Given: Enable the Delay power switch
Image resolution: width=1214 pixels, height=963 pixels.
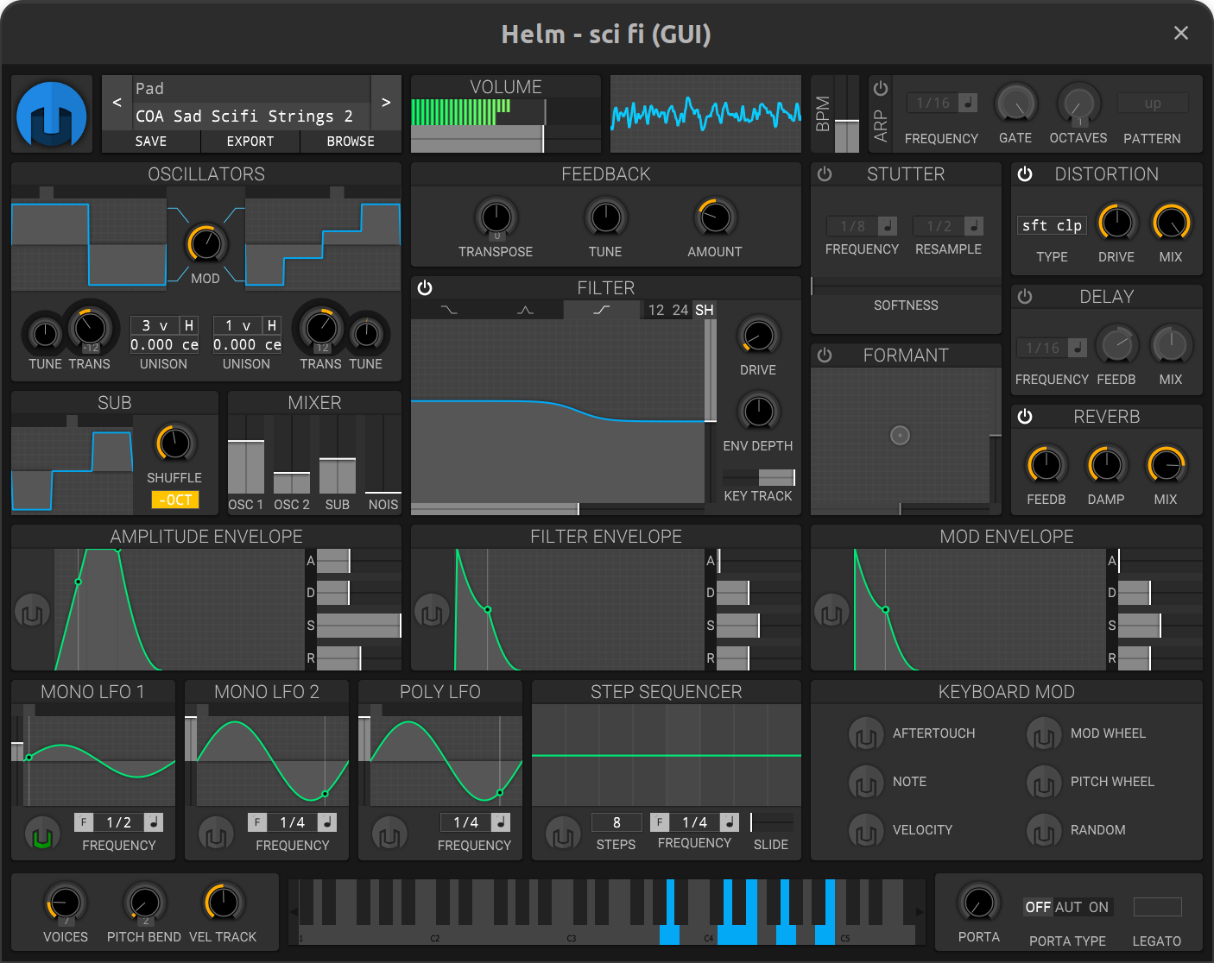Looking at the screenshot, I should tap(1025, 297).
